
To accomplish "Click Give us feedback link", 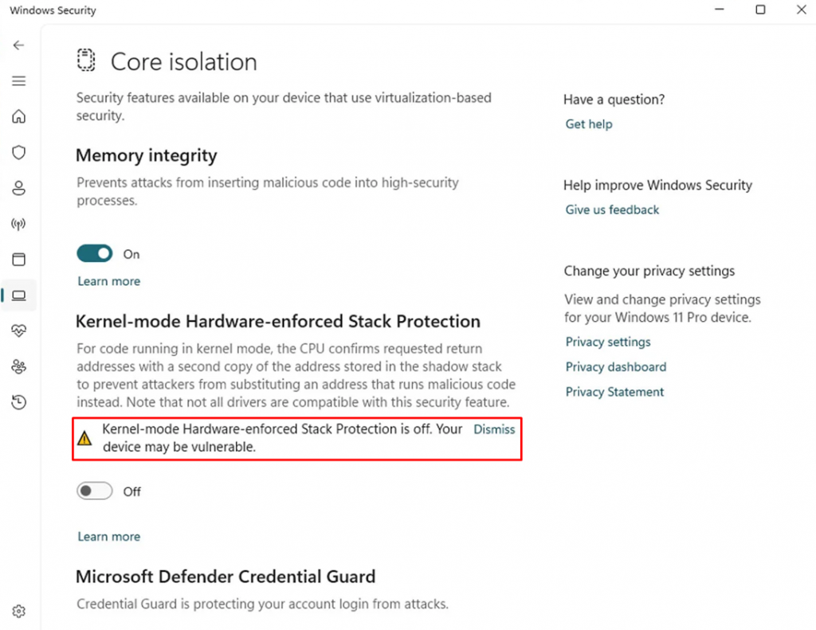I will pos(612,209).
